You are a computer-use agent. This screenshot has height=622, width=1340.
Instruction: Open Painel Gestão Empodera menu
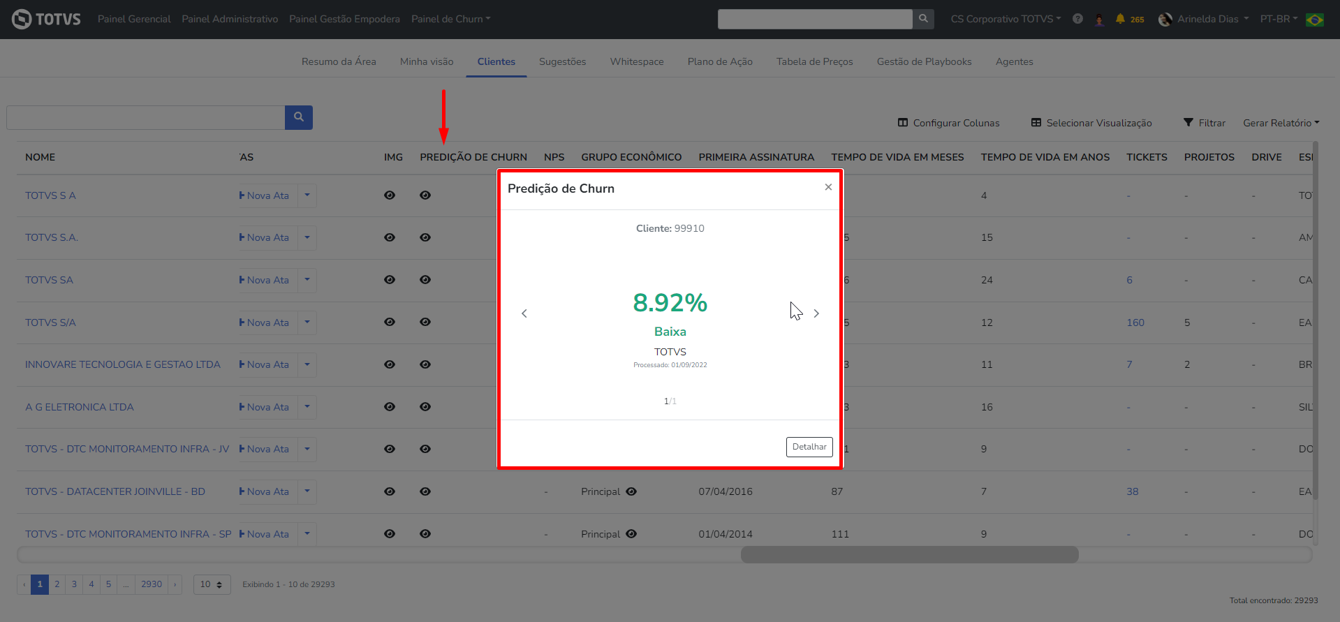(x=344, y=19)
